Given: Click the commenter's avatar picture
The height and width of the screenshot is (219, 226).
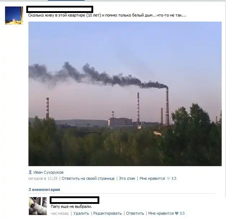Looking at the screenshot, I should pos(38,206).
